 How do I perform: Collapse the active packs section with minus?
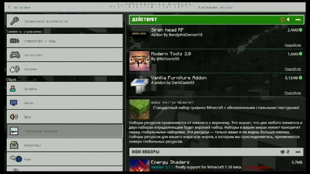(298, 19)
